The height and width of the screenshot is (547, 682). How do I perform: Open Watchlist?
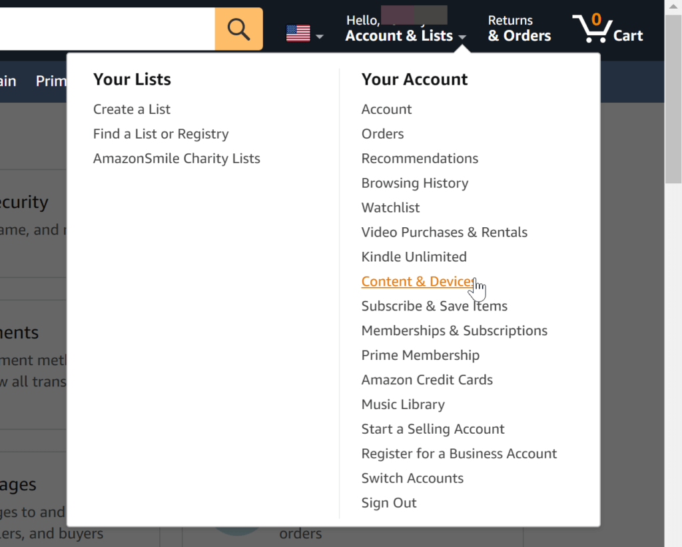point(390,208)
